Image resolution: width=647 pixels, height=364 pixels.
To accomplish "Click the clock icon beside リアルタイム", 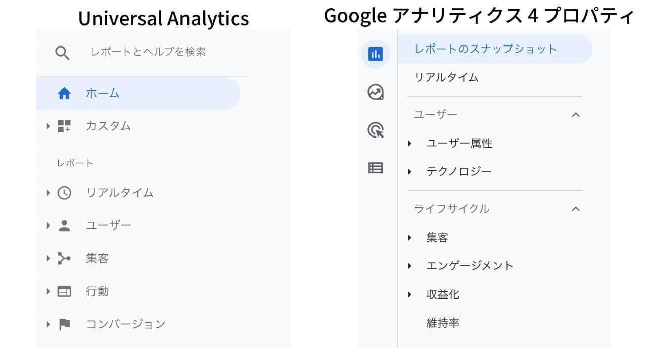I will point(64,193).
